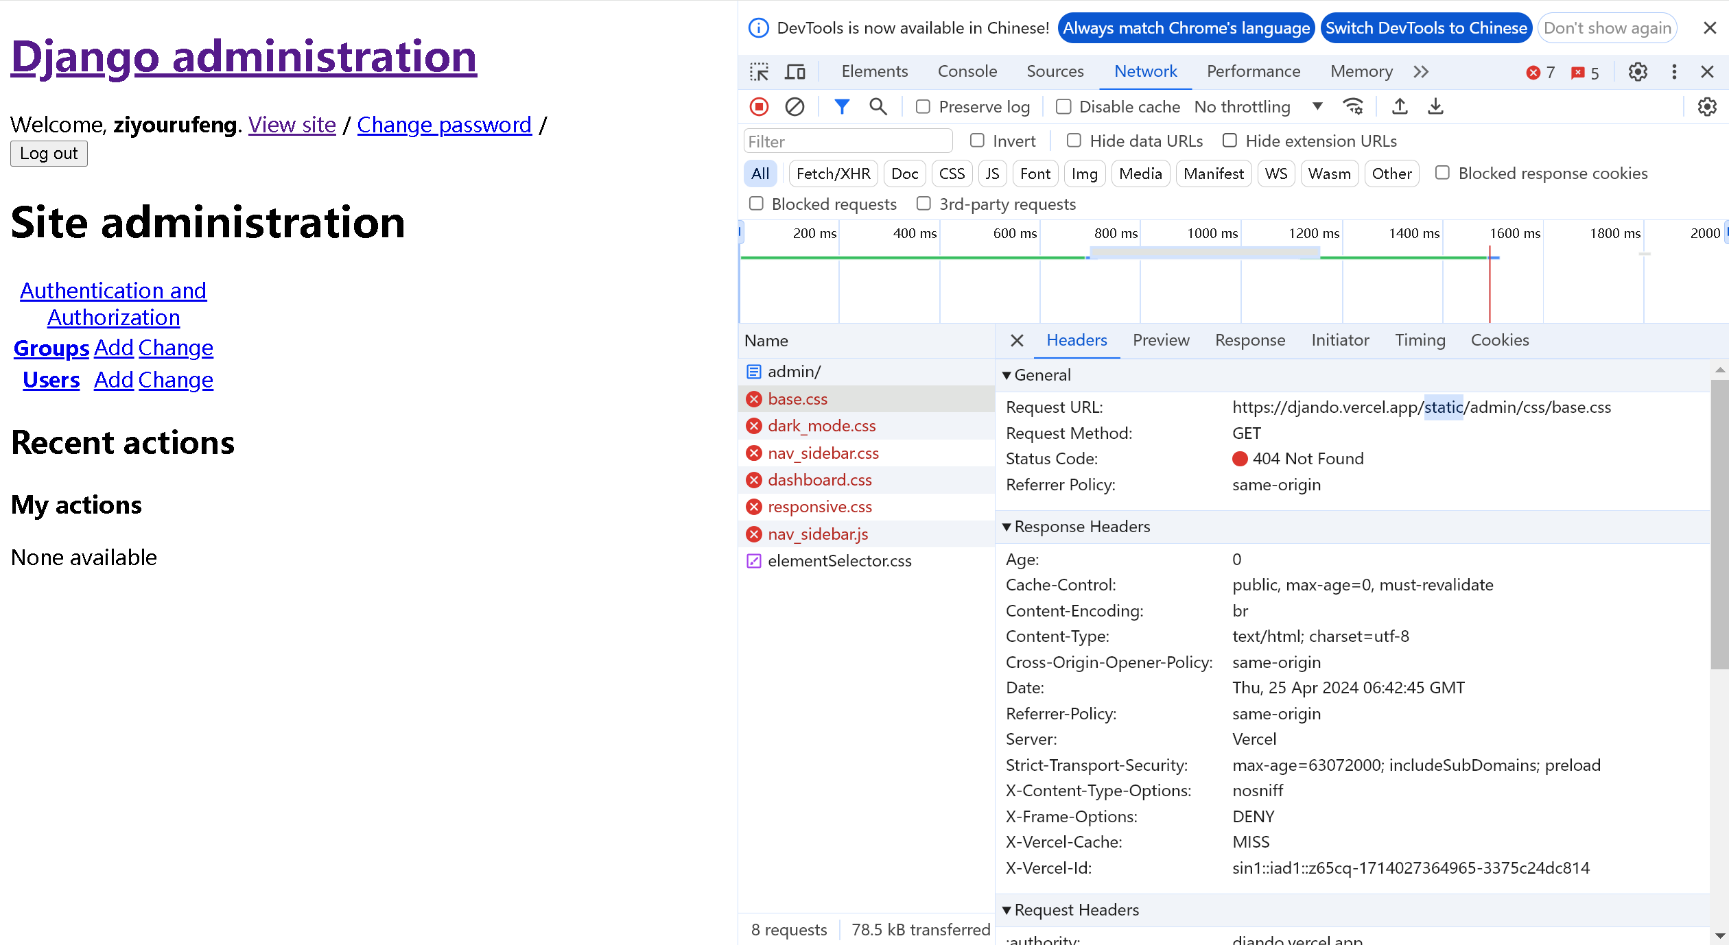Toggle Invert filter checkbox in Network panel

pos(978,141)
